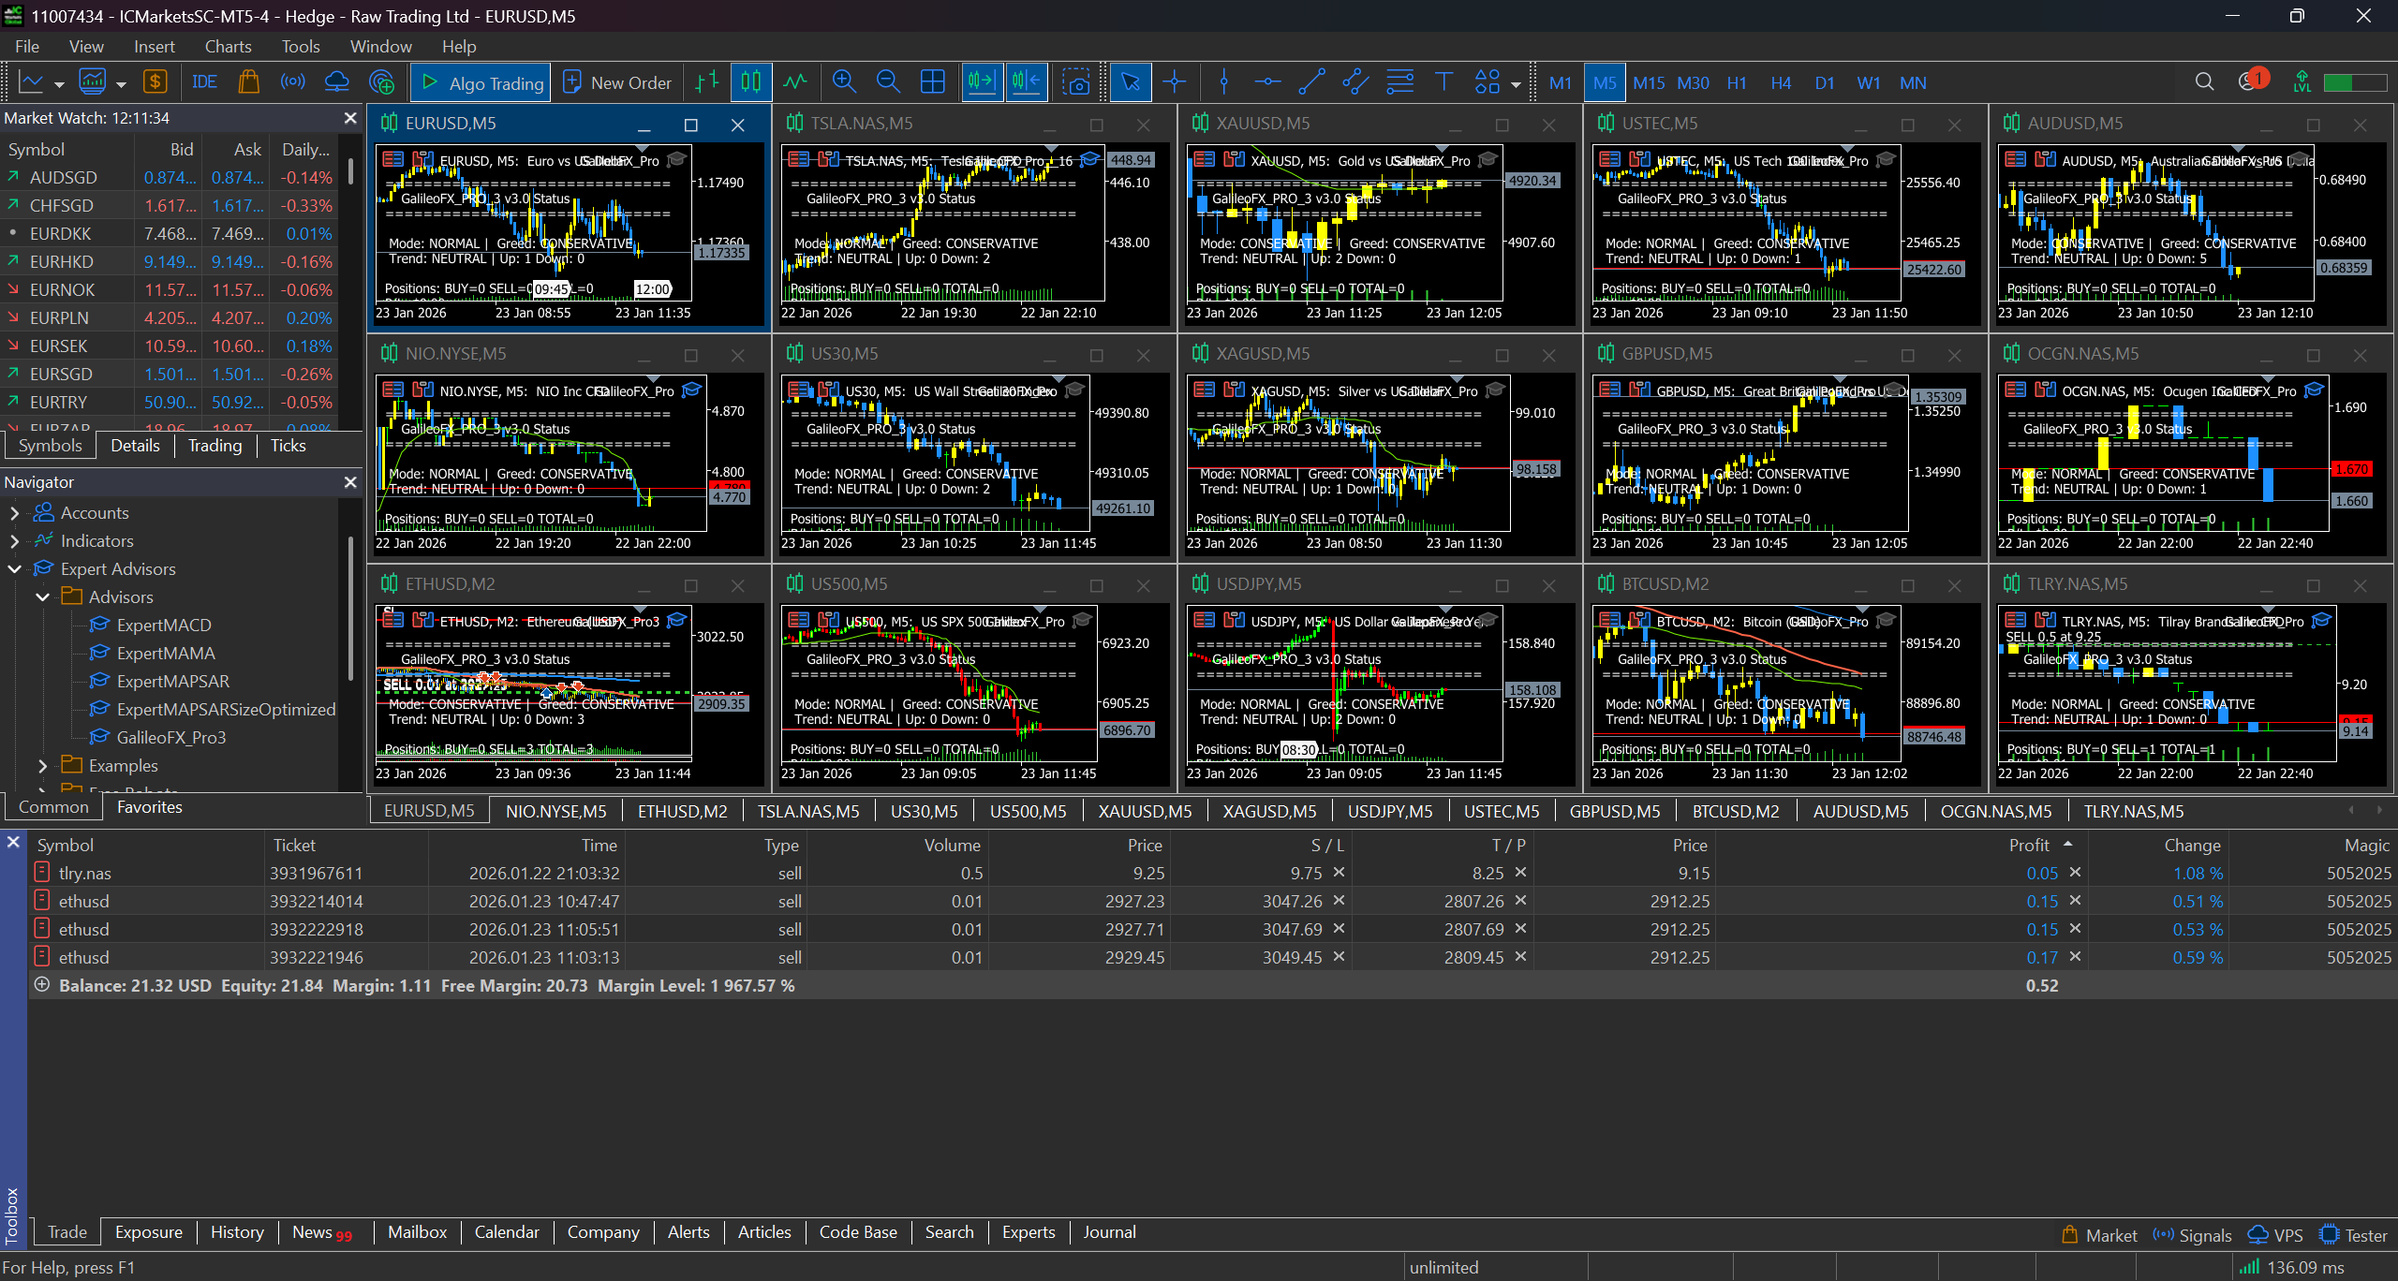Image resolution: width=2398 pixels, height=1281 pixels.
Task: Toggle chart auto-scroll to latest bar
Action: coord(982,82)
